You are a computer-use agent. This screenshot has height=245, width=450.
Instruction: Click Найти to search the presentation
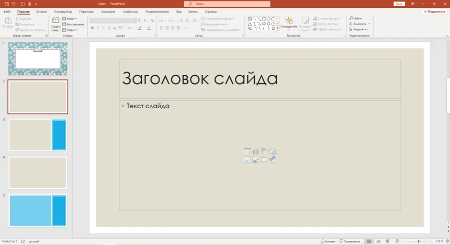tap(355, 18)
